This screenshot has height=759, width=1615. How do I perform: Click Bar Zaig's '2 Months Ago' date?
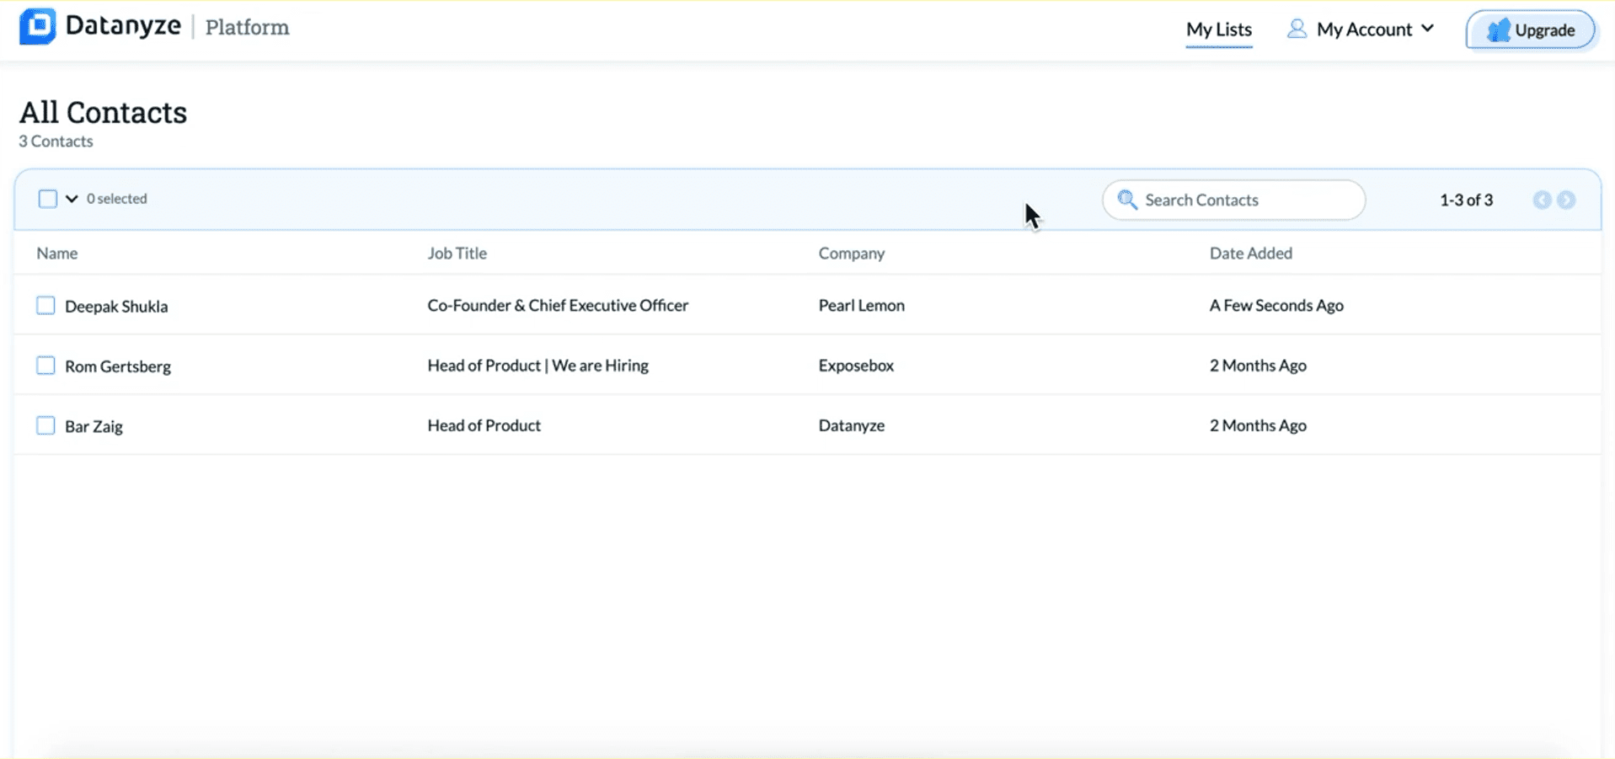coord(1258,425)
